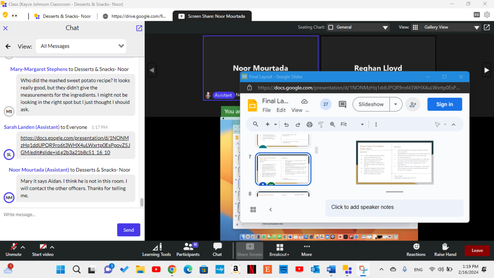Close the Chat panel
The height and width of the screenshot is (278, 494).
pyautogui.click(x=5, y=28)
